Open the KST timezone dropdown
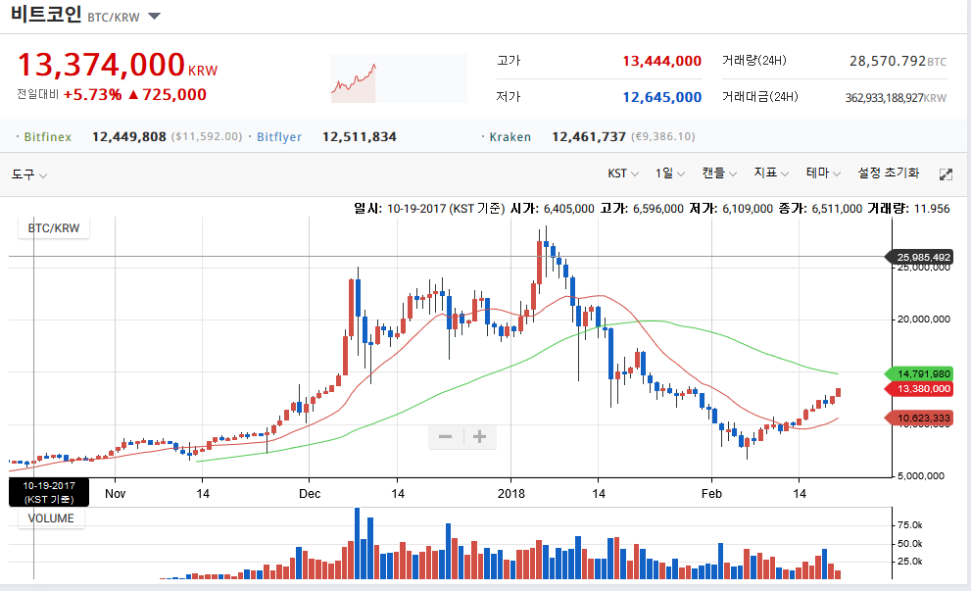Viewport: 971px width, 591px height. pos(622,173)
